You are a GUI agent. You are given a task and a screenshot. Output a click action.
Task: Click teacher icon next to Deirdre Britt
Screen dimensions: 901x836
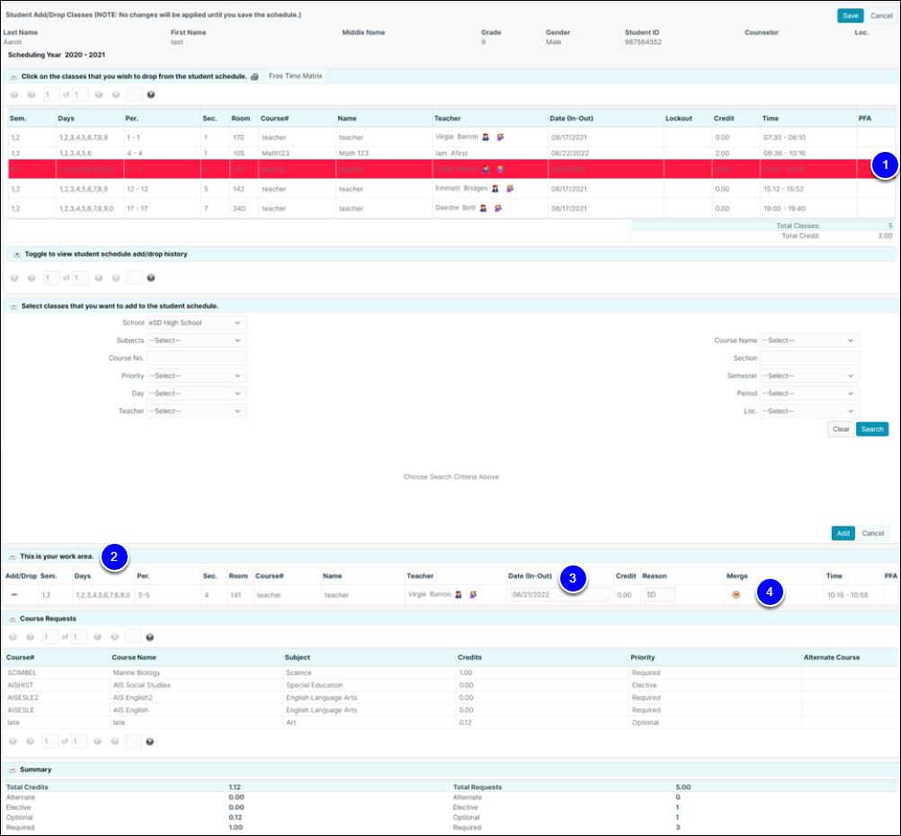(x=483, y=208)
